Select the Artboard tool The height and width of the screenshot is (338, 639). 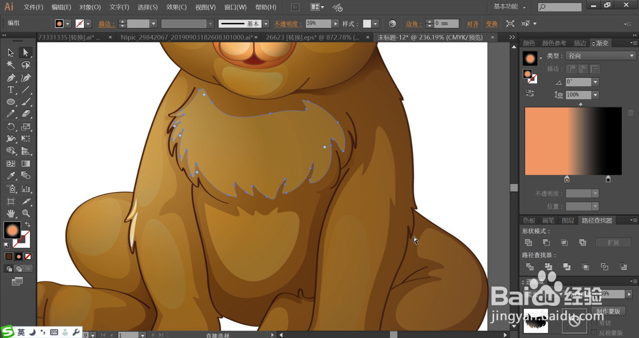click(x=11, y=202)
